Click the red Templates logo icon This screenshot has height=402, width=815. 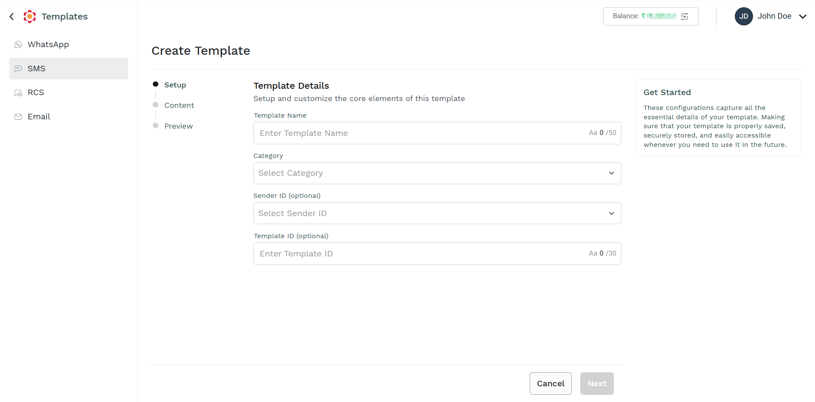tap(30, 17)
